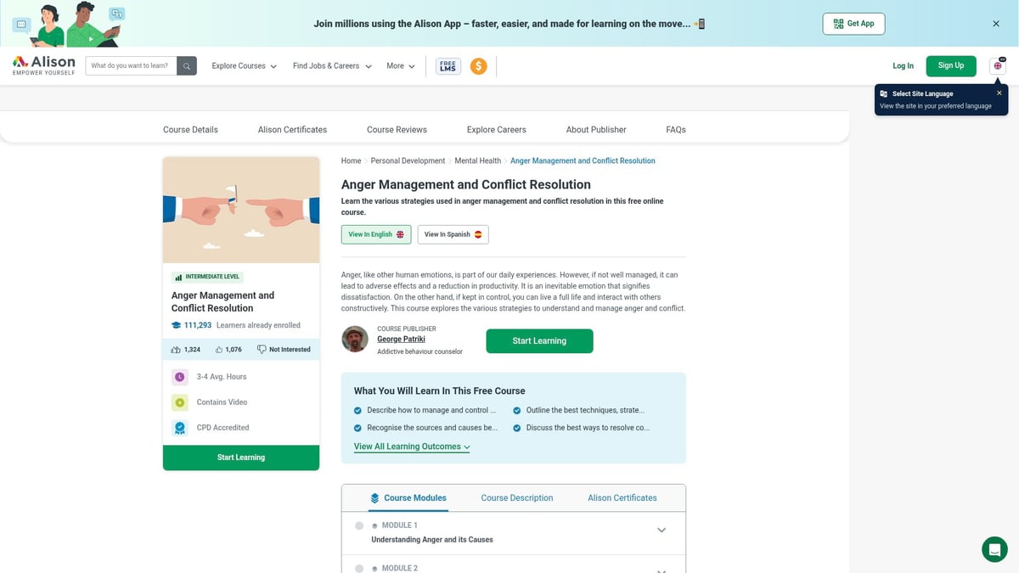Toggle the Module 2 completion circle
Screen dimensions: 1019x573
pos(359,568)
